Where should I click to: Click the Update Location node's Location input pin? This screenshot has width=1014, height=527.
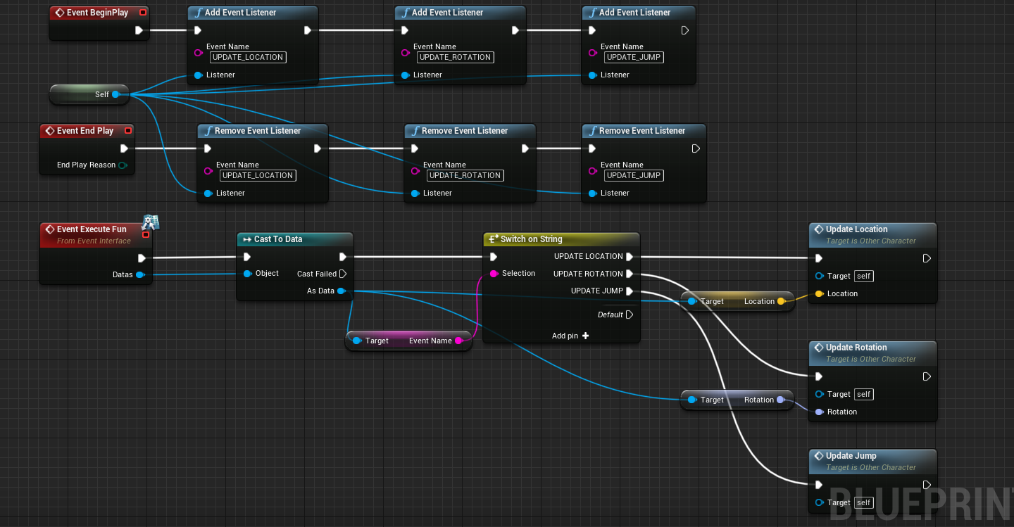(x=819, y=294)
